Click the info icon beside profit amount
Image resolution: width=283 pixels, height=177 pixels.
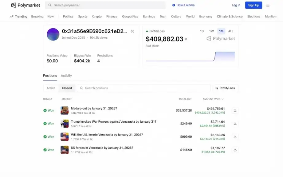(186, 39)
